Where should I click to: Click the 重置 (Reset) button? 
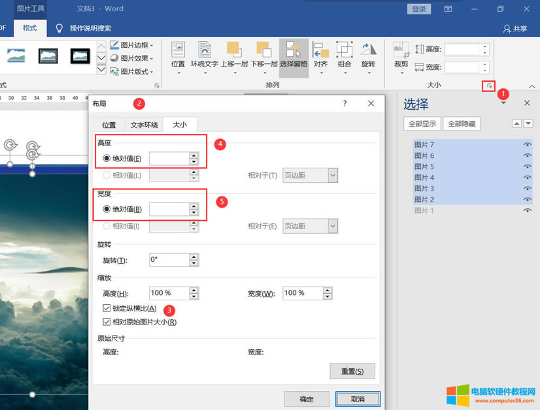pos(352,370)
